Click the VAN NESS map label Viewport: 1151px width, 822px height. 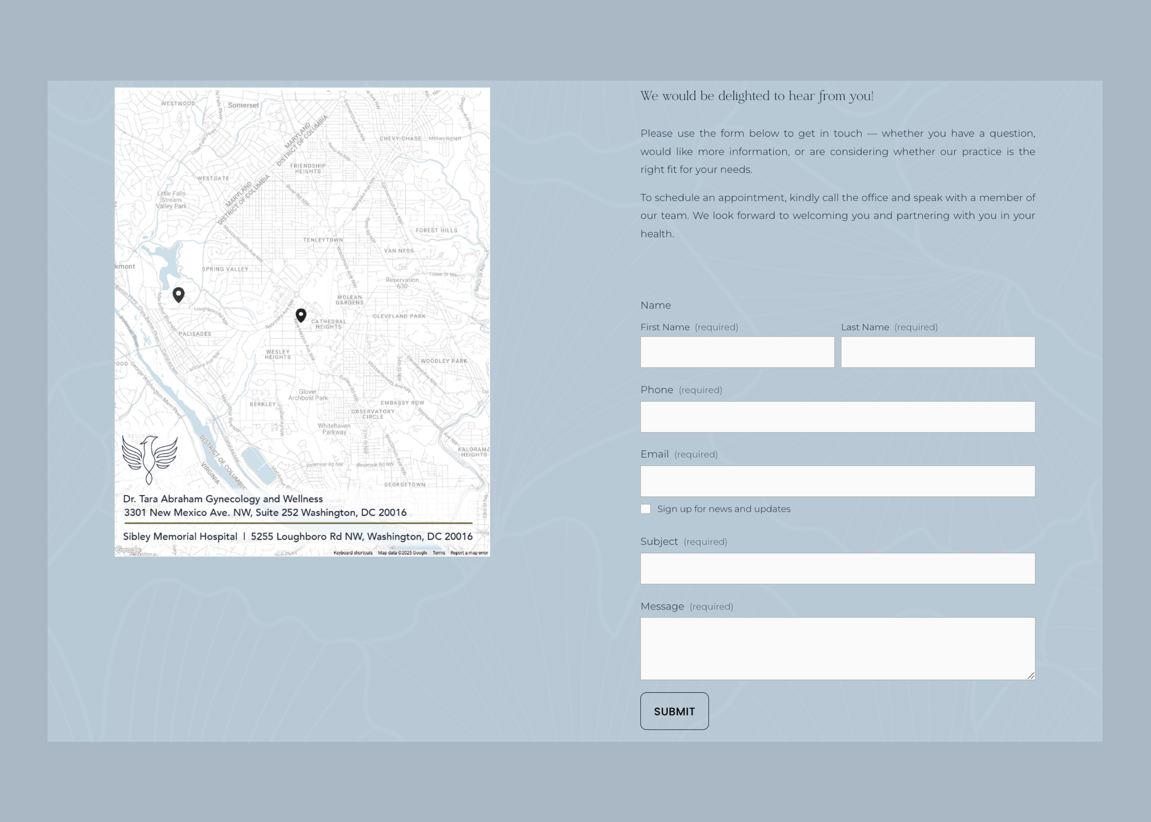(399, 251)
